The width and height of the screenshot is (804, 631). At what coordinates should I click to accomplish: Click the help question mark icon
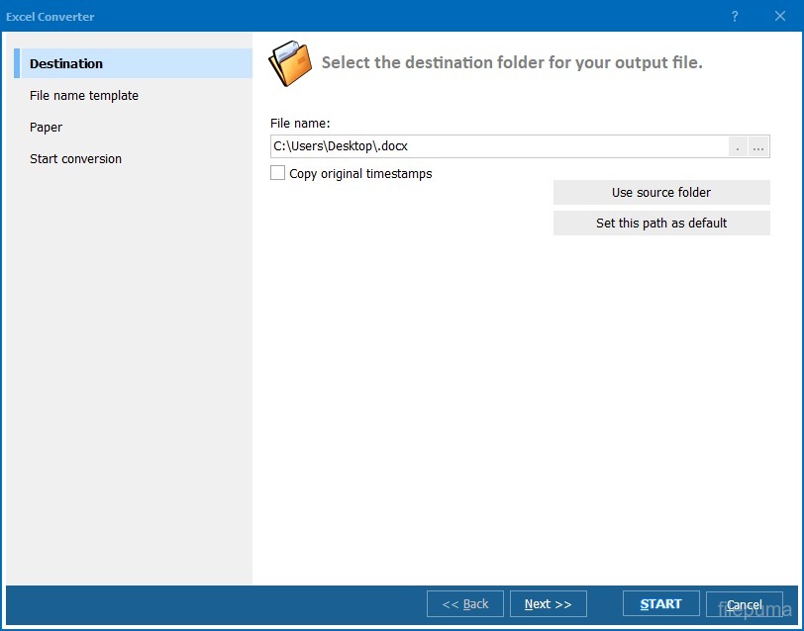point(735,17)
